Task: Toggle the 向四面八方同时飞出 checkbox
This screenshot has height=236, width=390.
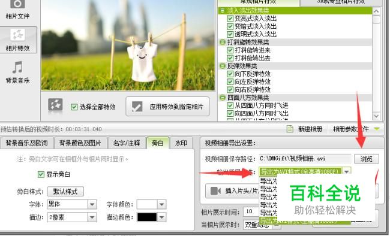Action: (230, 114)
